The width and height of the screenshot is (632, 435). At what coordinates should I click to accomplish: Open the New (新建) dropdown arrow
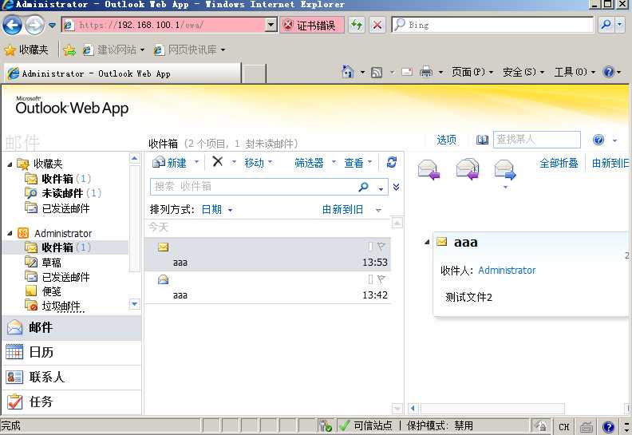click(196, 162)
